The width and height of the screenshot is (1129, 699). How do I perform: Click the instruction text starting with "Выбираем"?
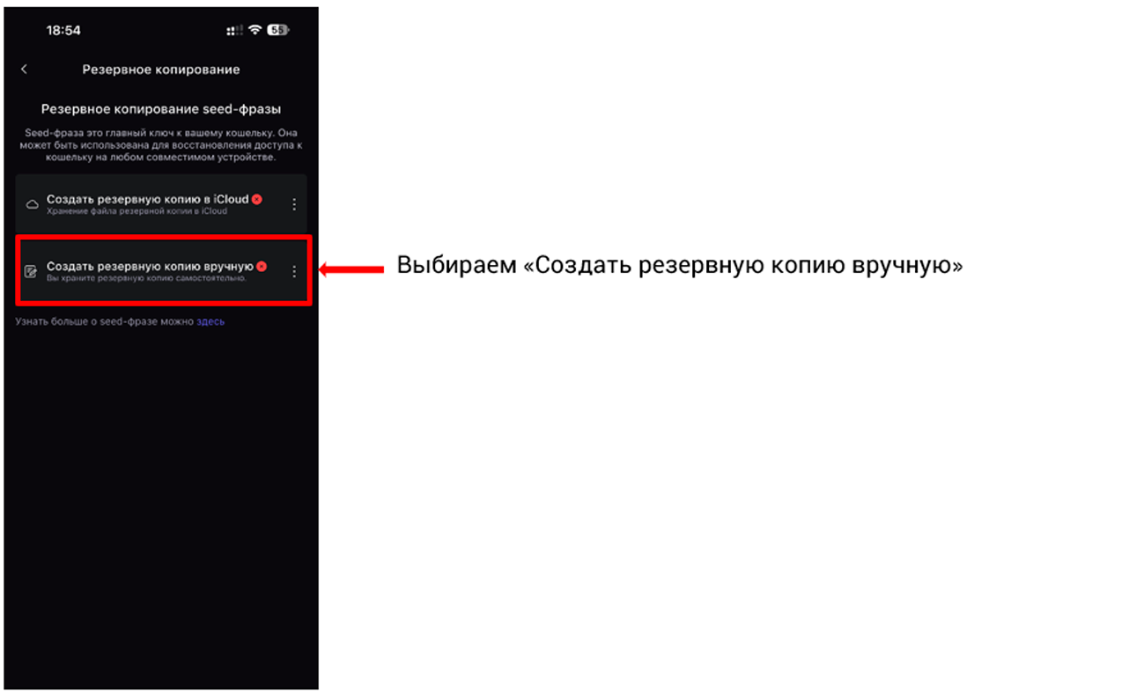click(680, 266)
